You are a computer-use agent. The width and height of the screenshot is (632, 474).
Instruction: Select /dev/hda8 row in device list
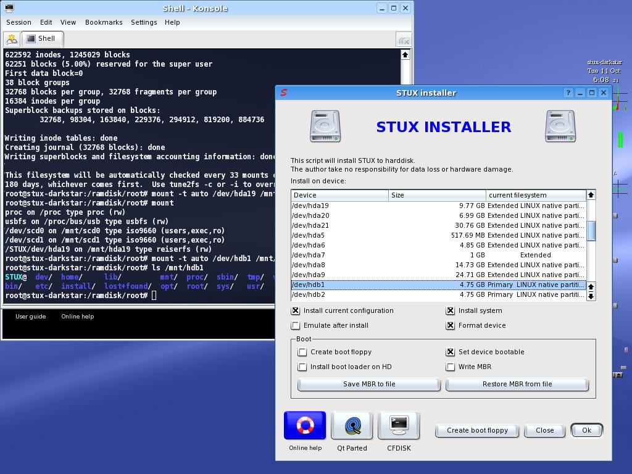[438, 265]
